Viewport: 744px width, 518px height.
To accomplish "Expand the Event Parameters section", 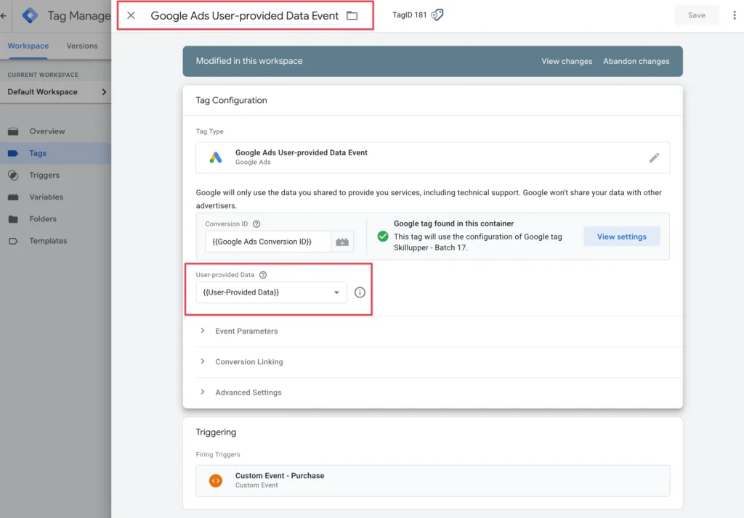I will coord(246,332).
